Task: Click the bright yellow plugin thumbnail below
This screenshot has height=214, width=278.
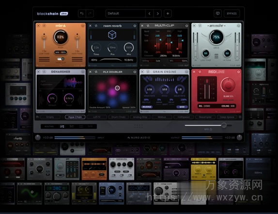Action: [x=203, y=169]
